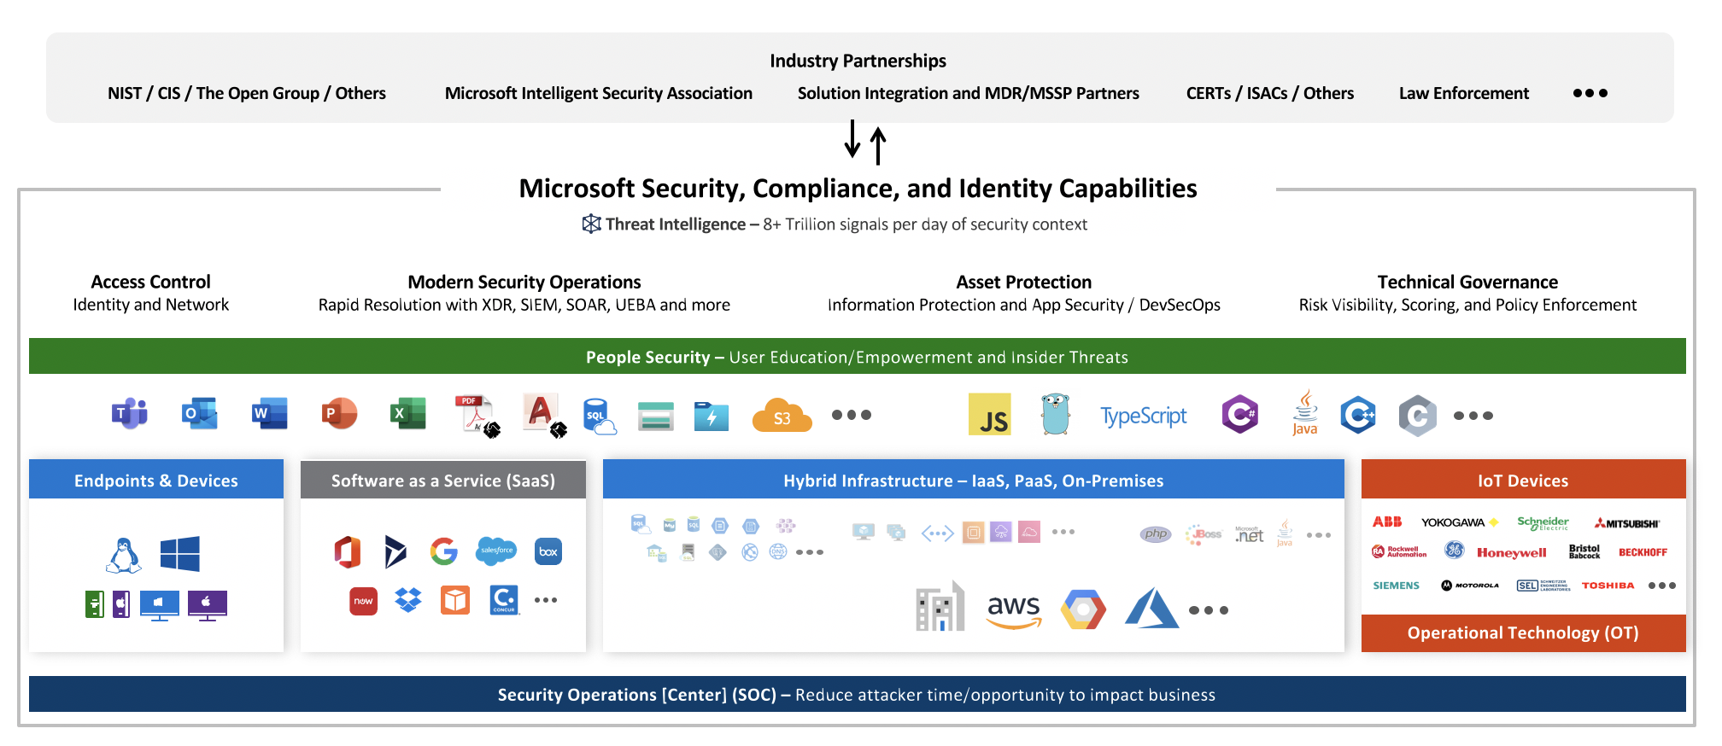Click 'Law Enforcement' text
1722x746 pixels.
click(x=1464, y=93)
